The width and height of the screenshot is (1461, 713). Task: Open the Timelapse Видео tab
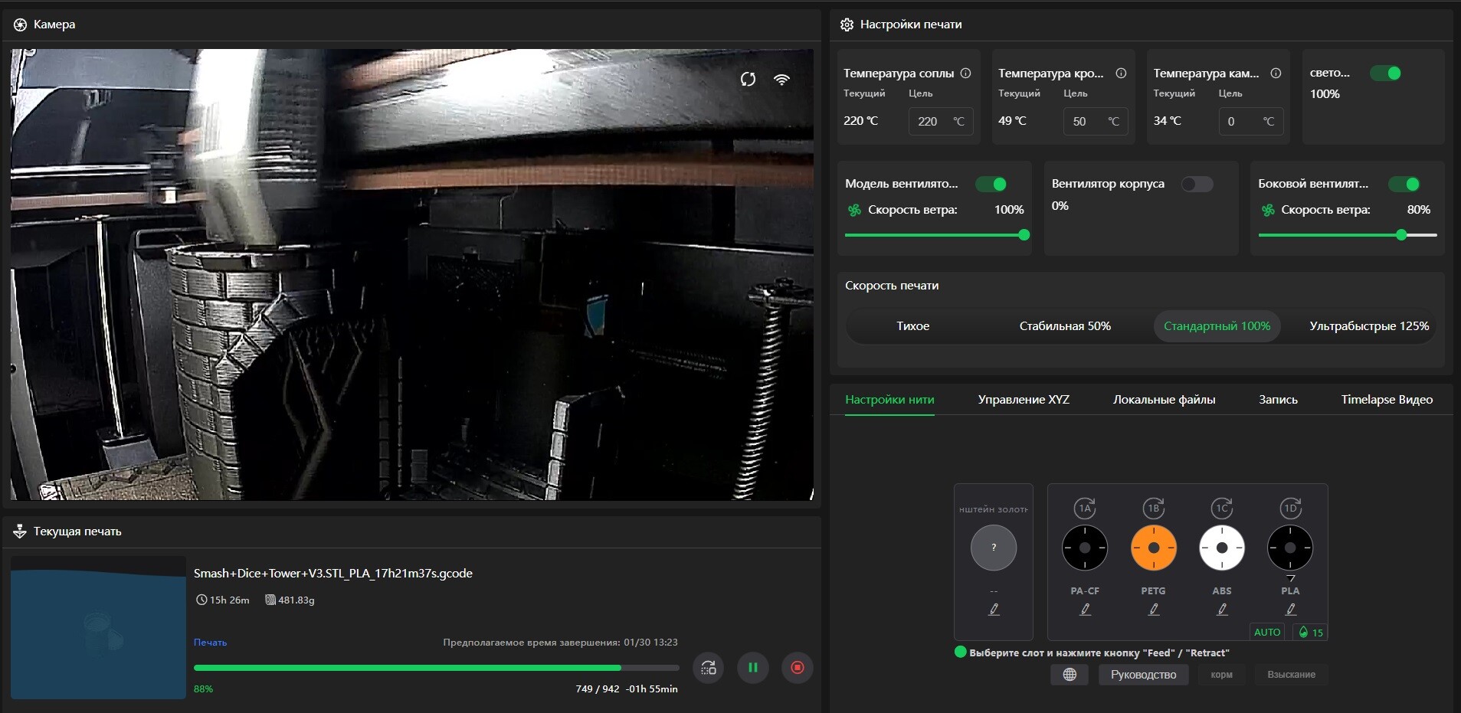[1386, 400]
